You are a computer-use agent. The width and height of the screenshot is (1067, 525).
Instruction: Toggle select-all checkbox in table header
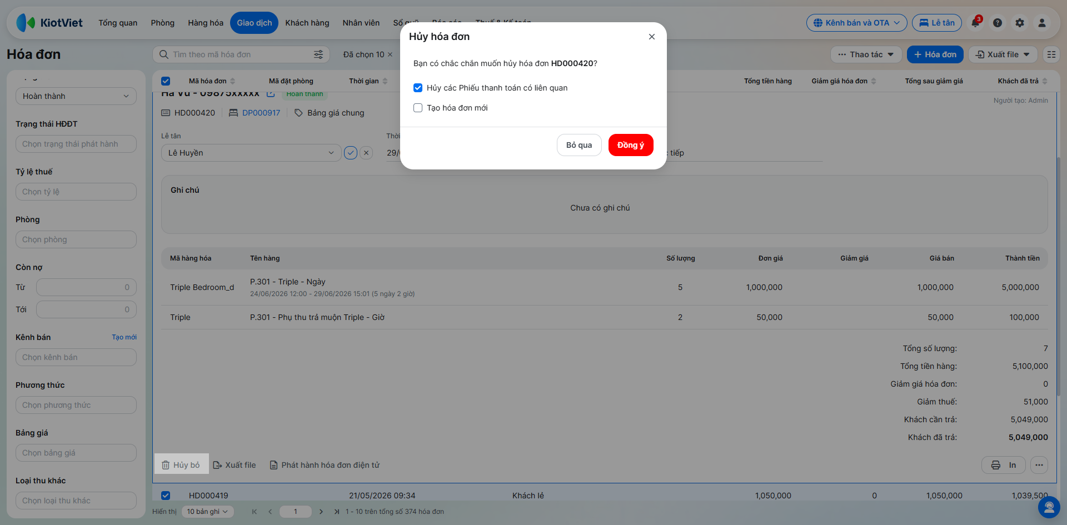pyautogui.click(x=166, y=81)
